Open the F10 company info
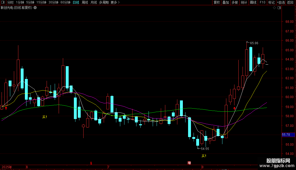This screenshot has width=296, height=170. coord(262,2)
